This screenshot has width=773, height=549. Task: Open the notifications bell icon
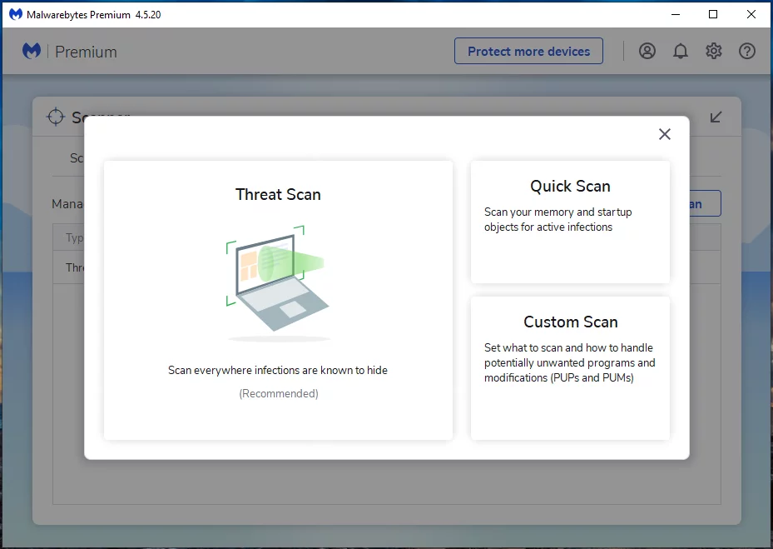pyautogui.click(x=681, y=51)
